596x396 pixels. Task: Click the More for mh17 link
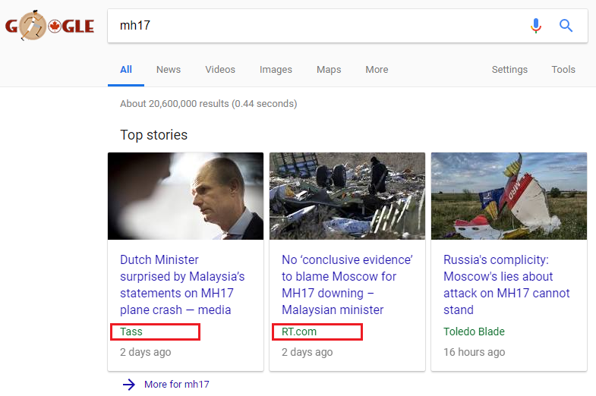[177, 384]
